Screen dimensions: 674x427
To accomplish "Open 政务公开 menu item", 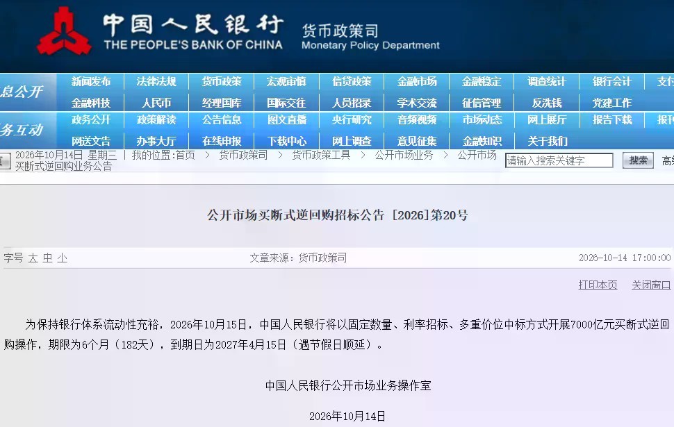I will point(91,119).
